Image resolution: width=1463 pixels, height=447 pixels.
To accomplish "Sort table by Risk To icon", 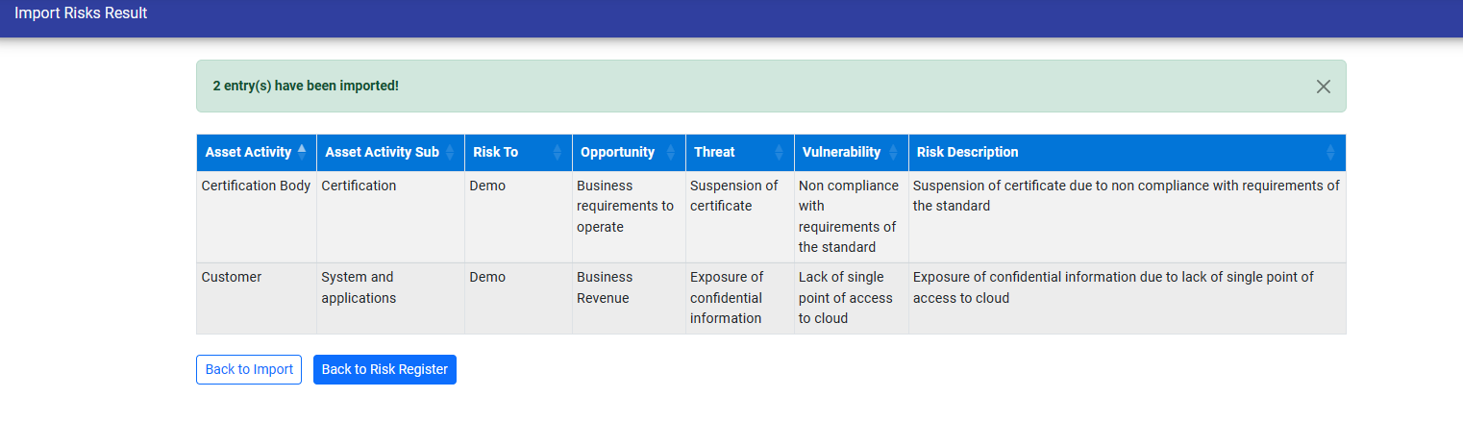I will [557, 153].
